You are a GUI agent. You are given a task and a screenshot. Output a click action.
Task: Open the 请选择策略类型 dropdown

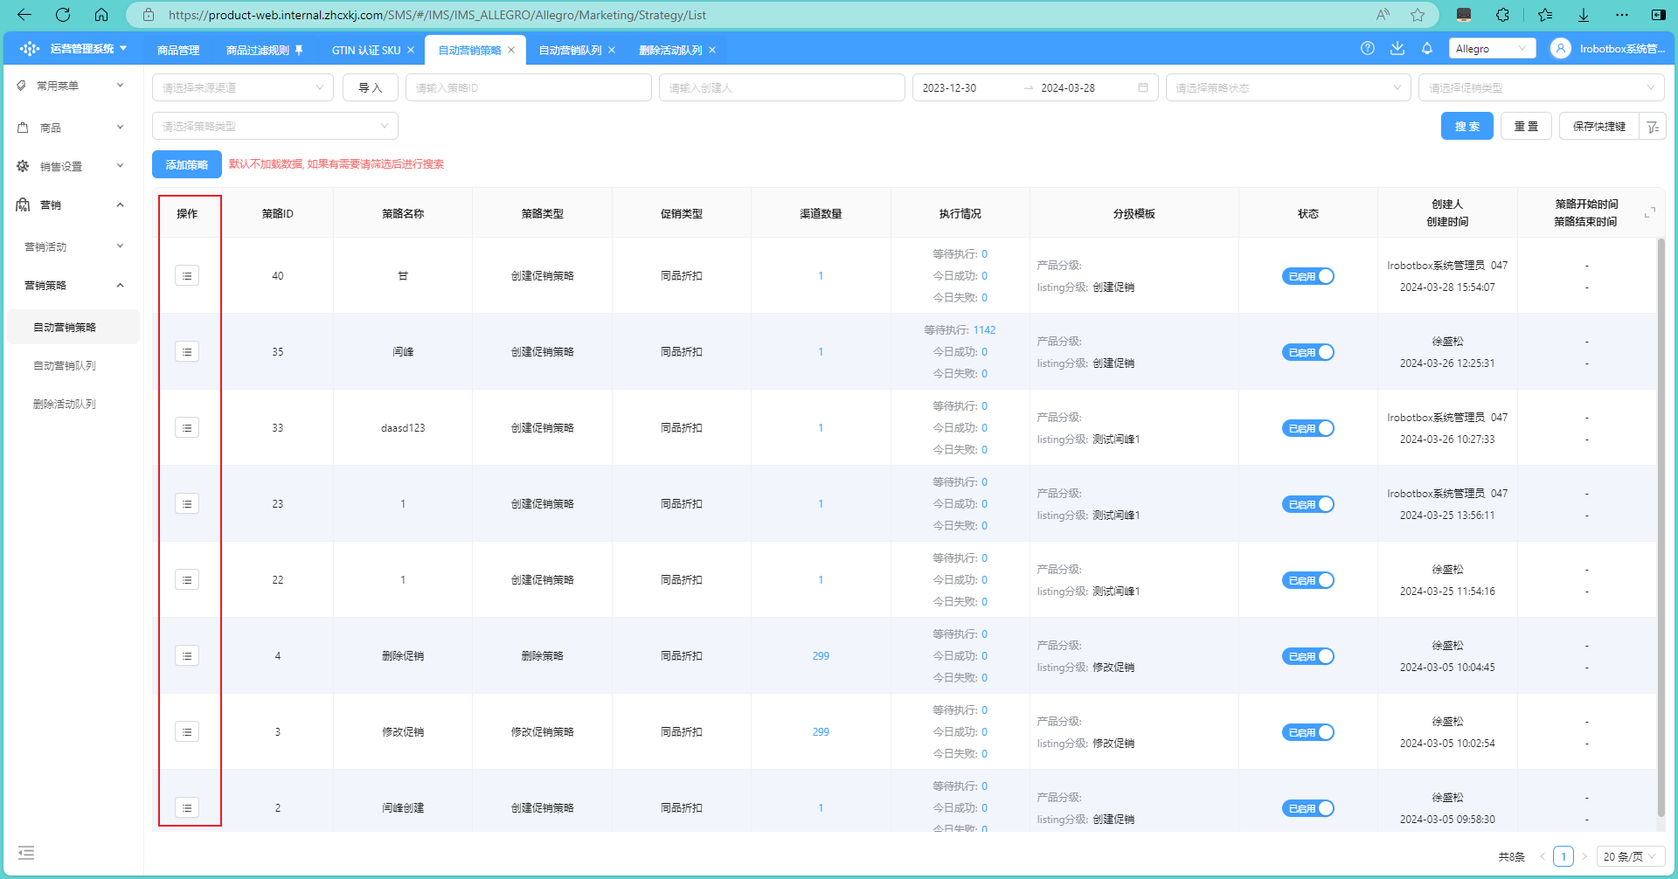(x=275, y=126)
